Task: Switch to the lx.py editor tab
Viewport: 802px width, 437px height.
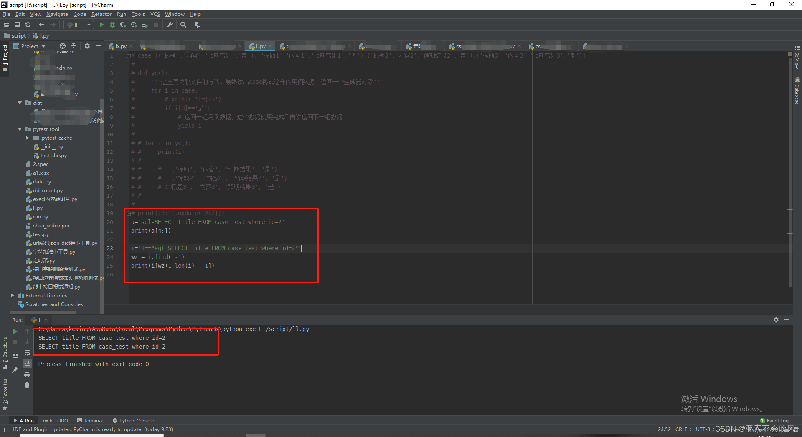Action: click(x=121, y=46)
